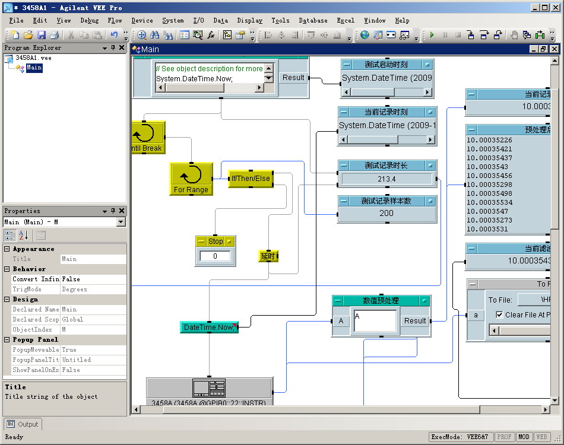Collapse the Design property group
564x445 pixels.
coord(7,299)
